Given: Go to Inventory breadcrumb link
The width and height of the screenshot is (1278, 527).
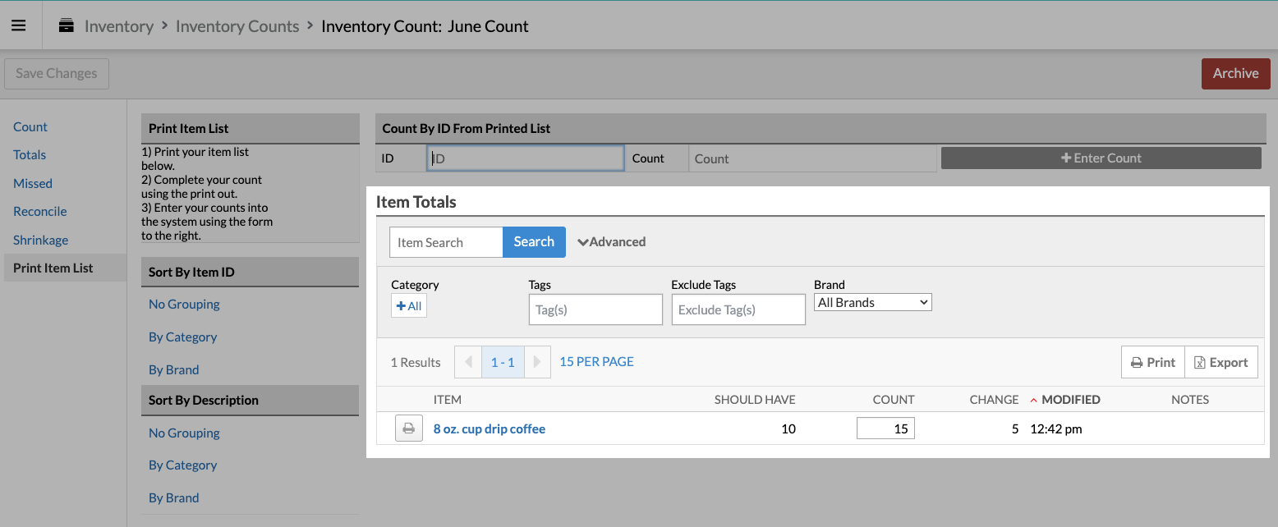Looking at the screenshot, I should pyautogui.click(x=119, y=26).
